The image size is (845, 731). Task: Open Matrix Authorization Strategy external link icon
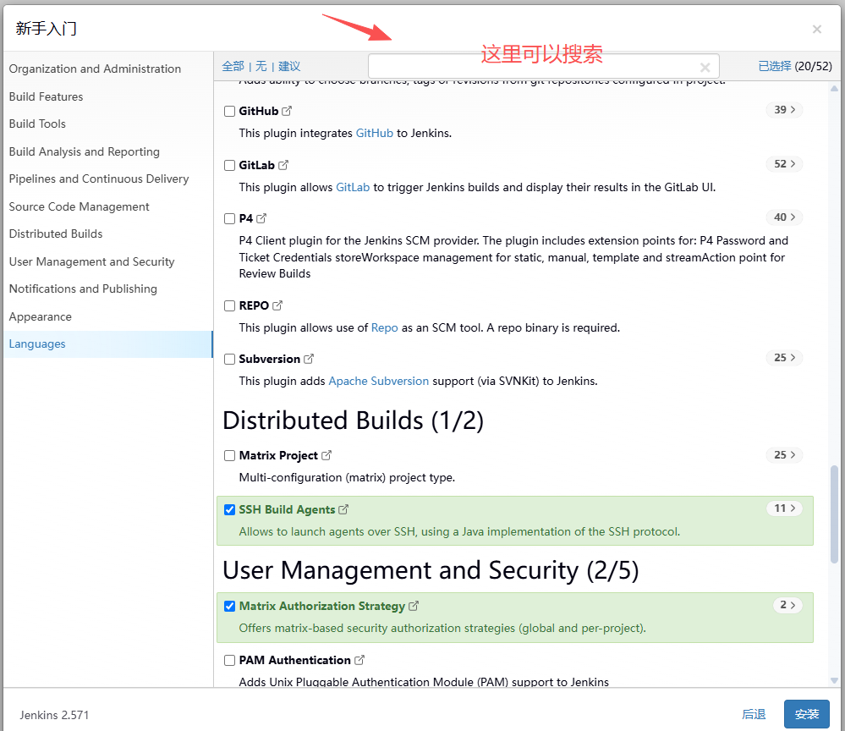pos(414,606)
